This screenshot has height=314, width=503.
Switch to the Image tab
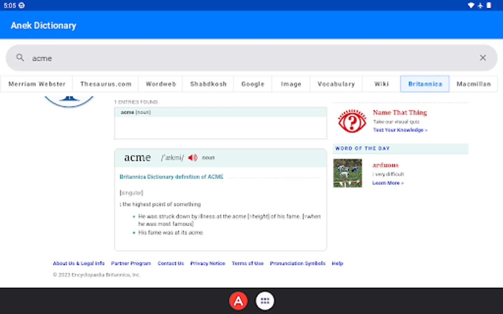pyautogui.click(x=291, y=84)
